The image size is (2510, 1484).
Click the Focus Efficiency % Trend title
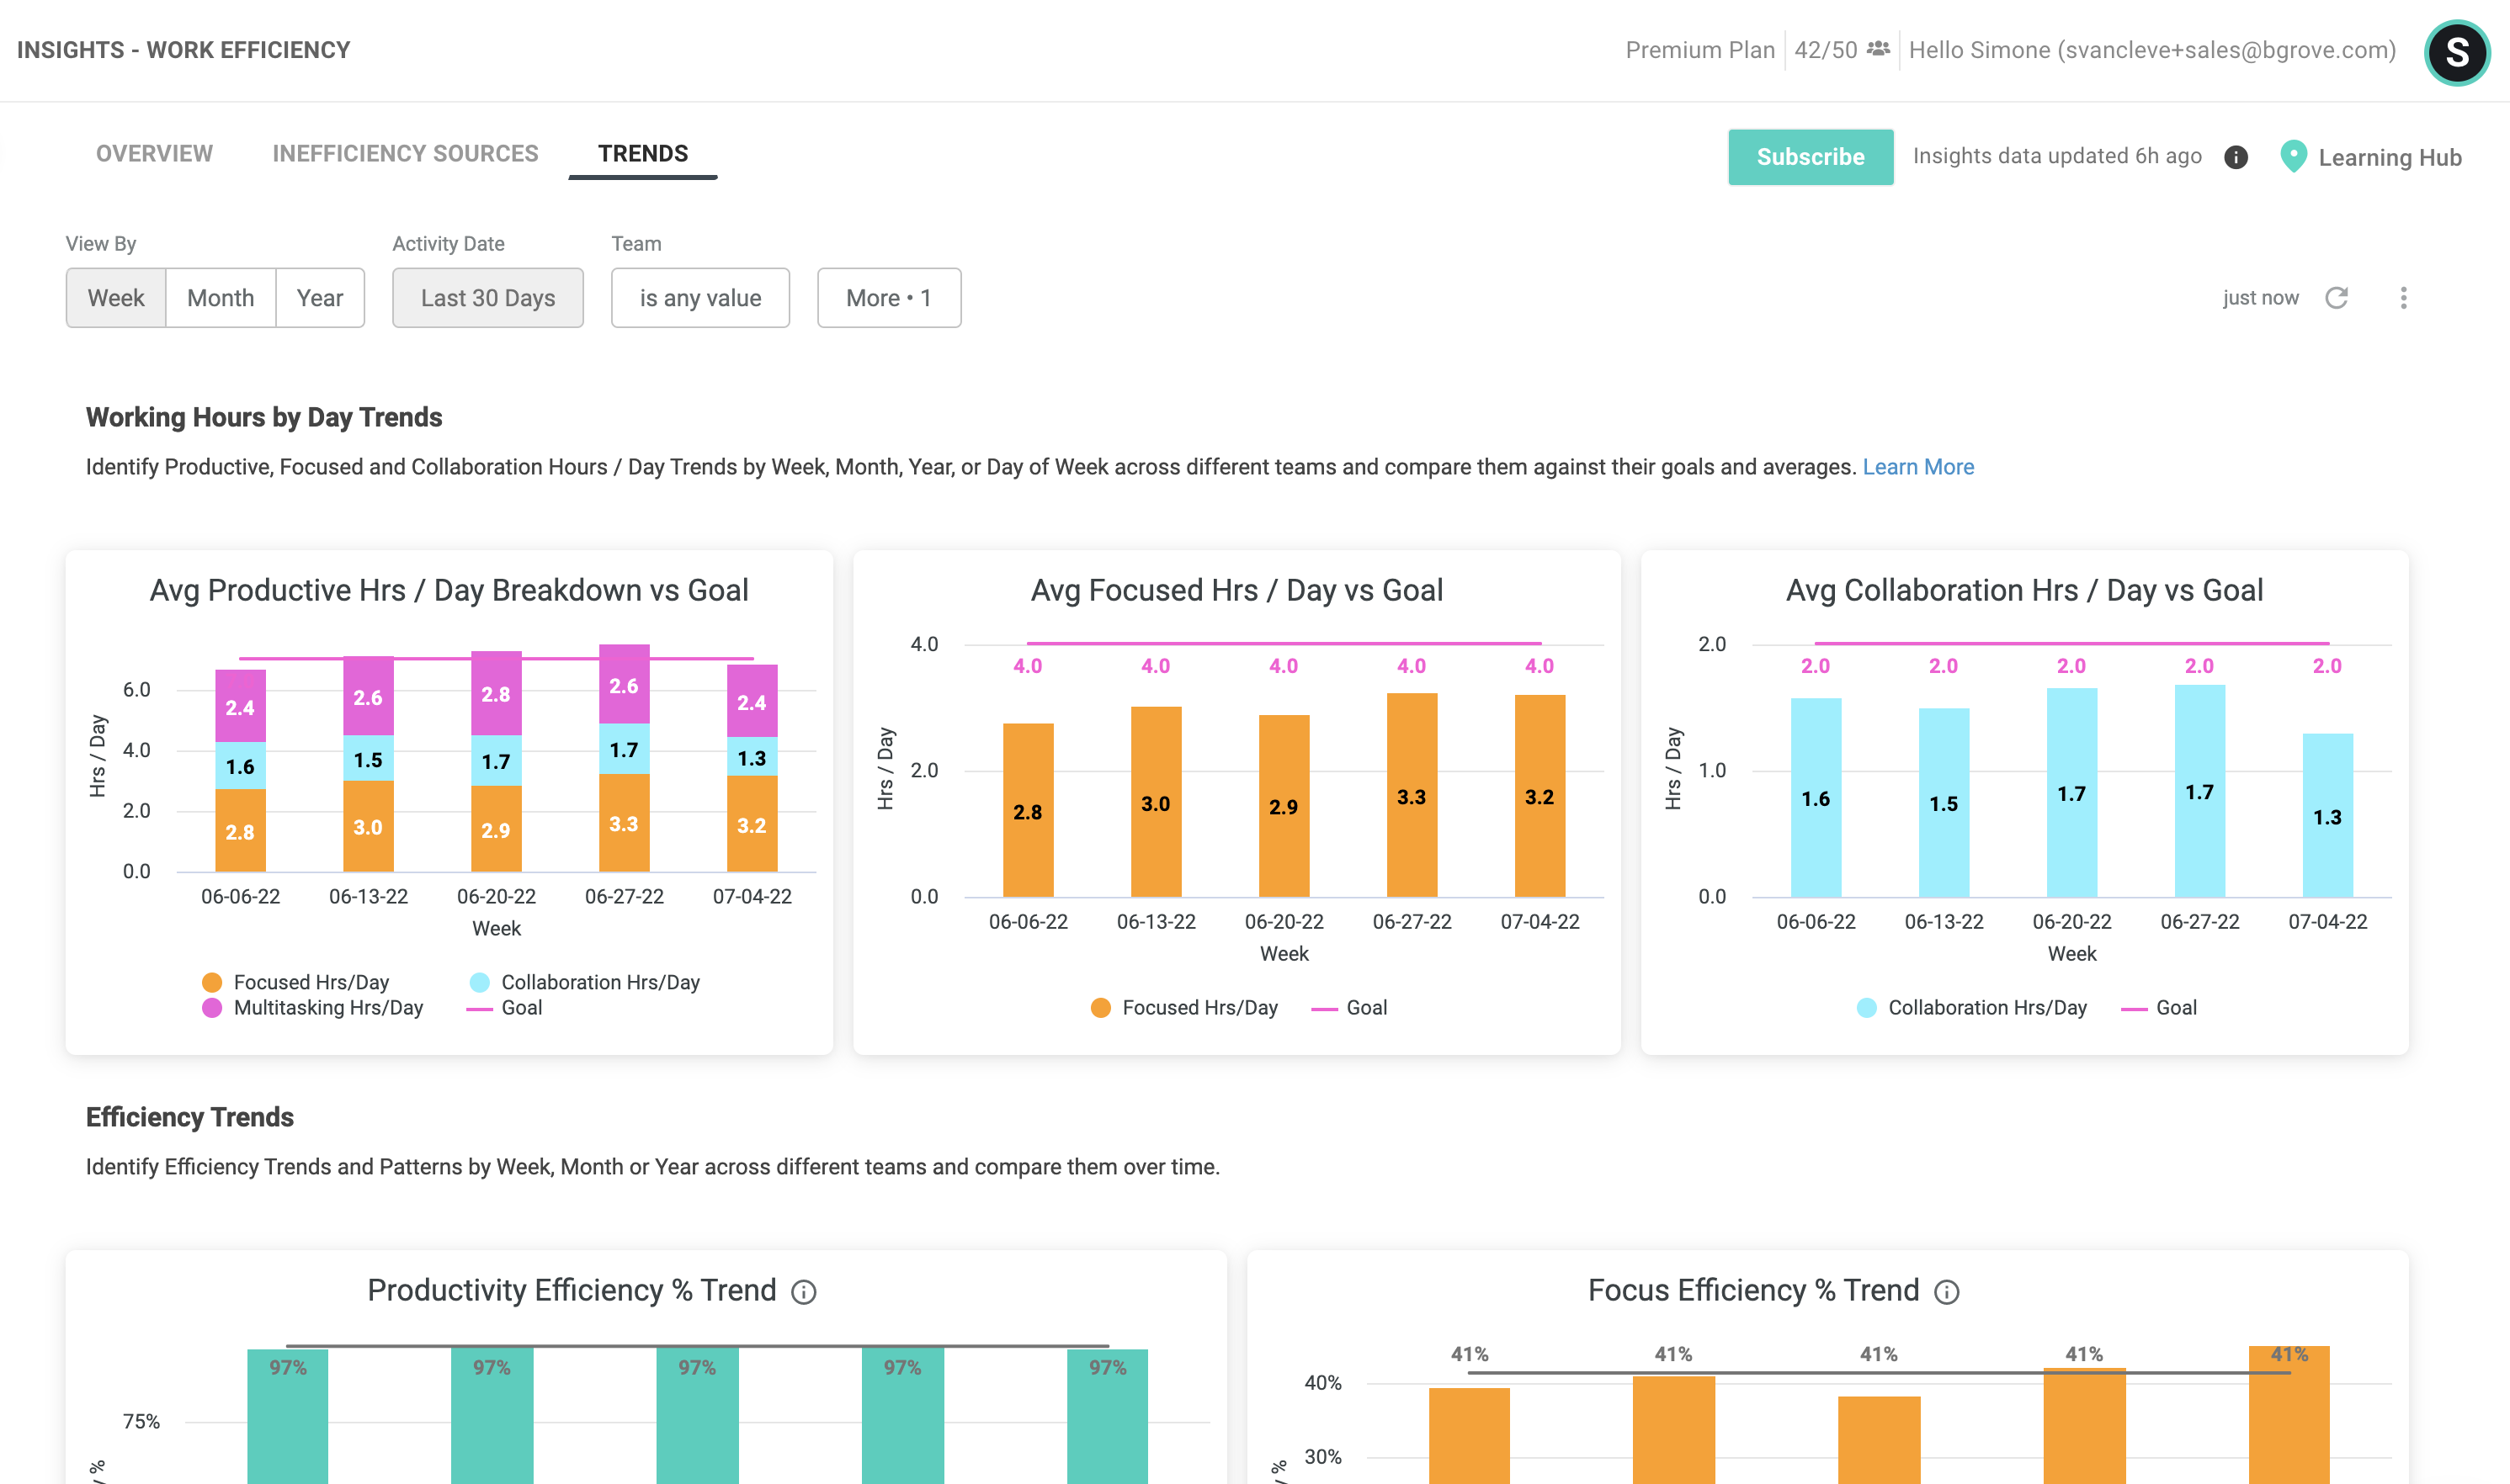[1752, 1290]
